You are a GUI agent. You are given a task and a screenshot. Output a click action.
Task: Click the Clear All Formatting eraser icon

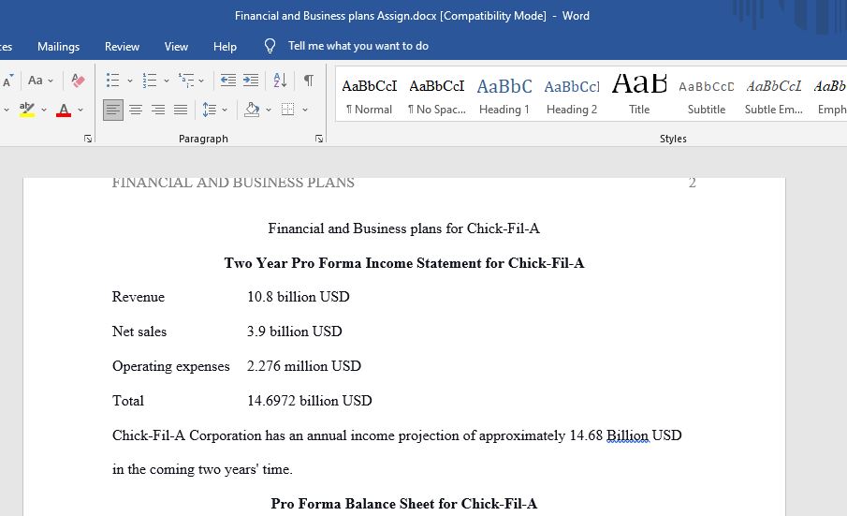point(78,81)
